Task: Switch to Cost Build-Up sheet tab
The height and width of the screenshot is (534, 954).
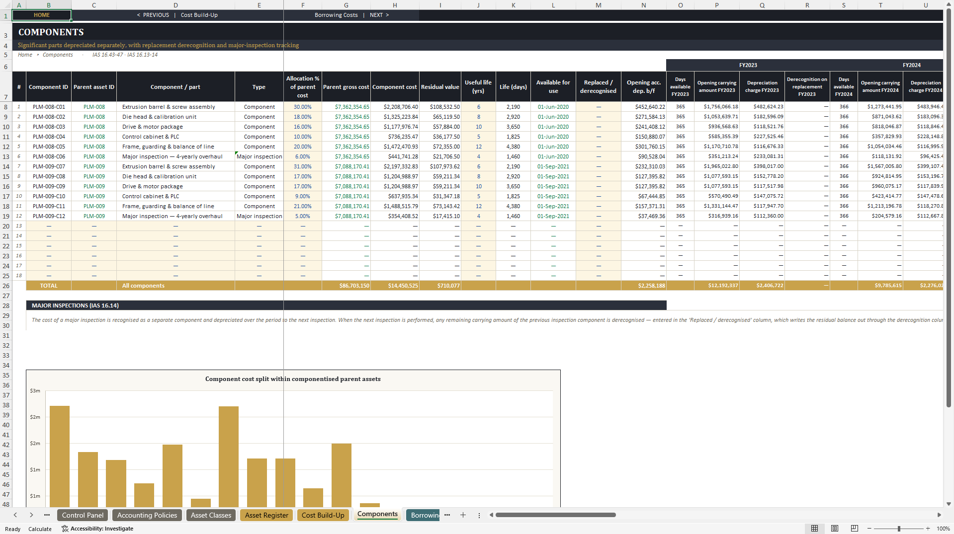Action: (323, 515)
